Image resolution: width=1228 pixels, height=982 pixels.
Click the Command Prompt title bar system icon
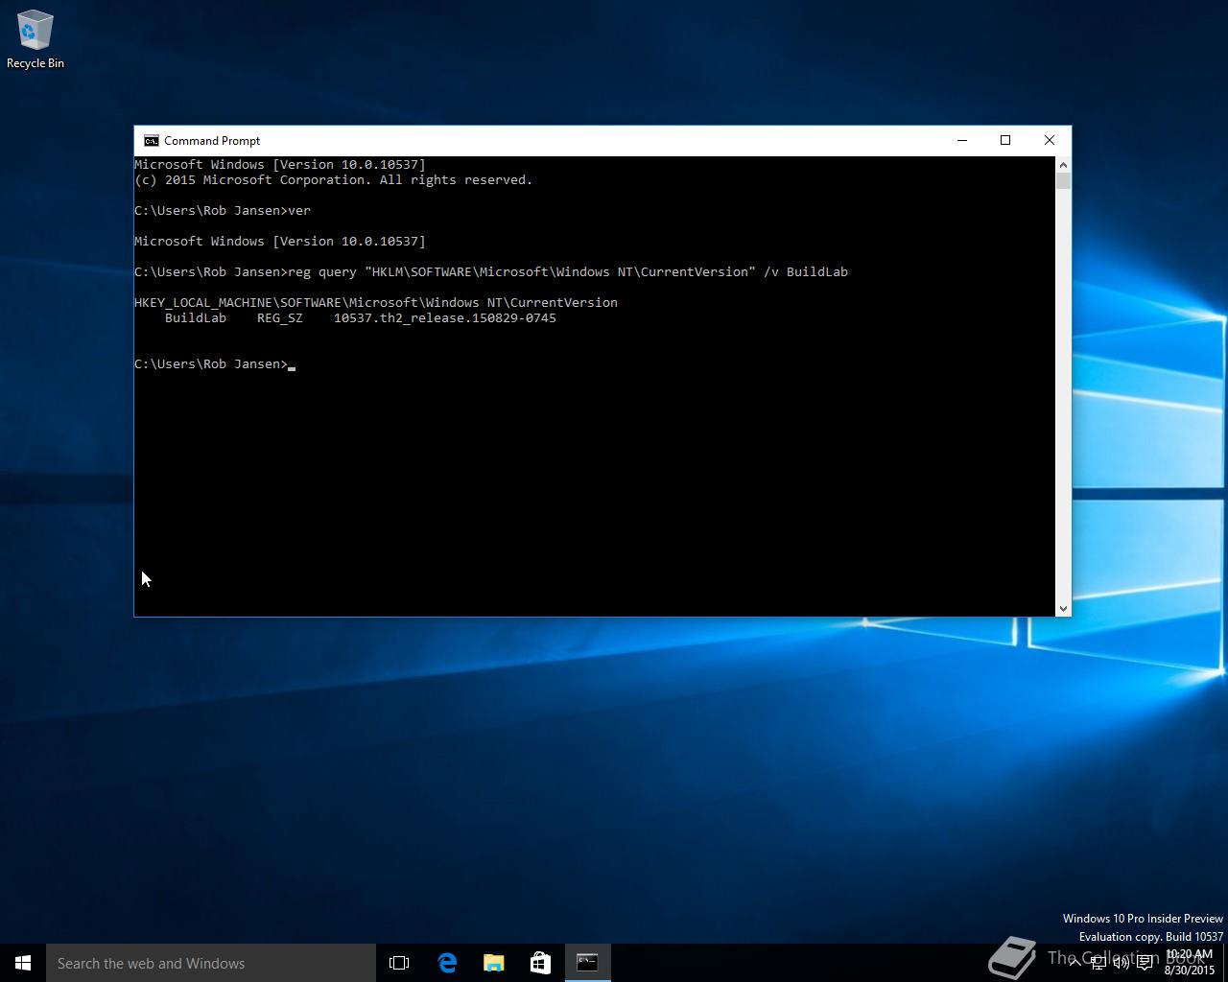pos(151,141)
